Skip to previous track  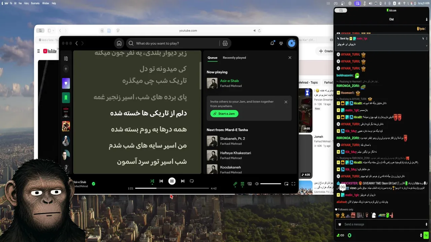point(161,181)
